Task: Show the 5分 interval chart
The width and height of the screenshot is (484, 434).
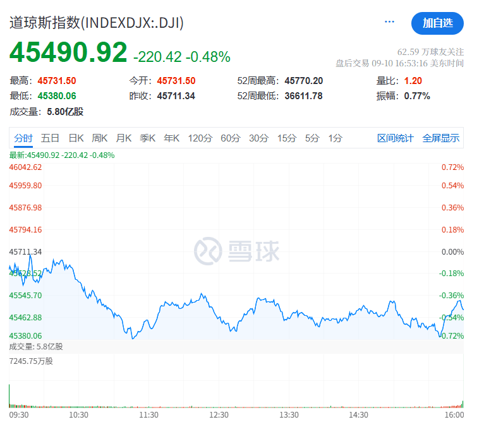Action: pyautogui.click(x=312, y=138)
